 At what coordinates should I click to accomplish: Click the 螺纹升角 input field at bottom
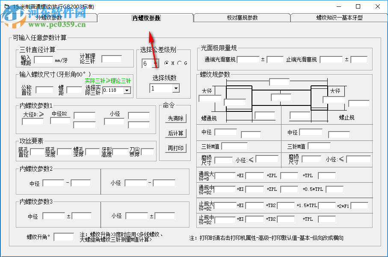[64, 237]
